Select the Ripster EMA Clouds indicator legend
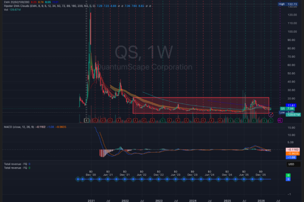This screenshot has height=202, width=304. 50,6
